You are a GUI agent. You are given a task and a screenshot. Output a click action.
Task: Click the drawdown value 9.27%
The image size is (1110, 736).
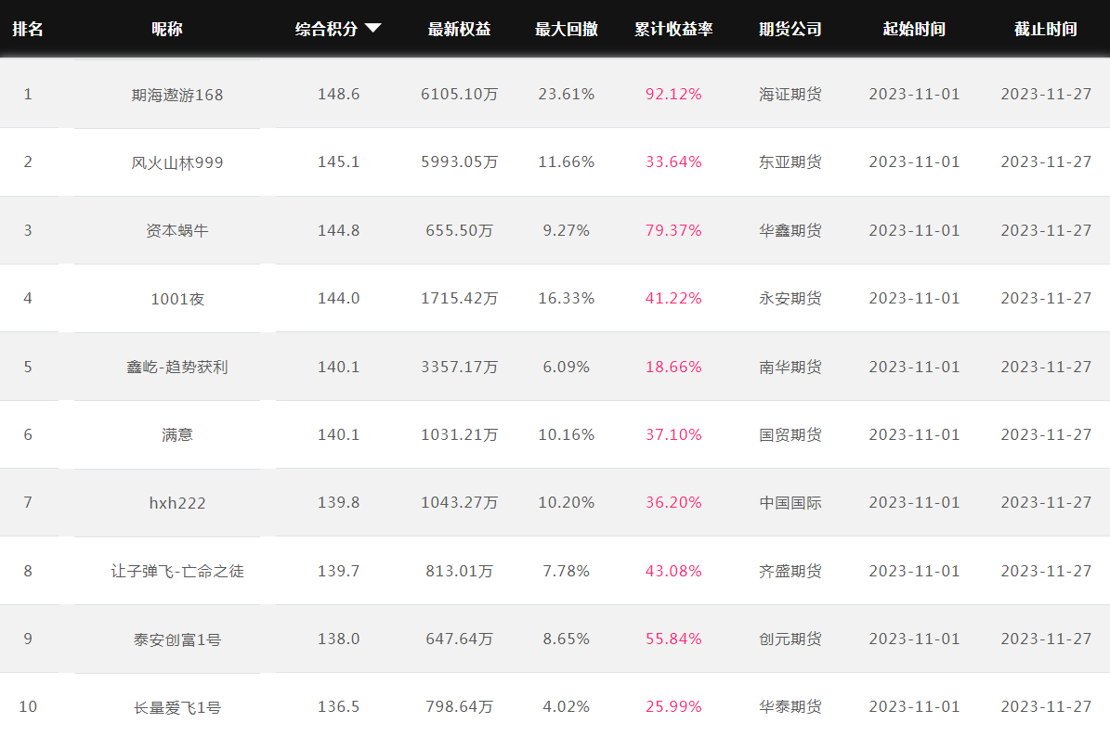[x=567, y=230]
